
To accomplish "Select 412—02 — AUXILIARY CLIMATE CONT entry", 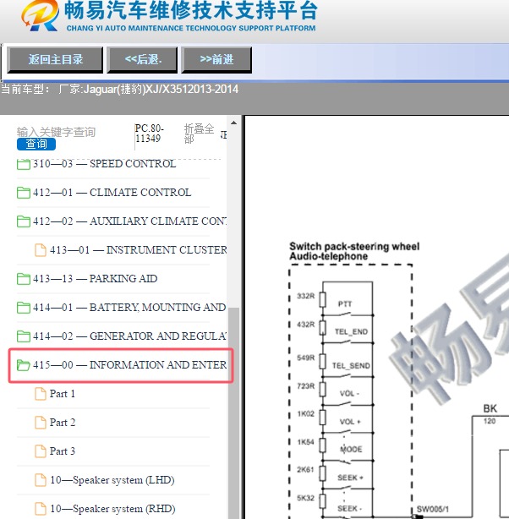I will point(130,221).
